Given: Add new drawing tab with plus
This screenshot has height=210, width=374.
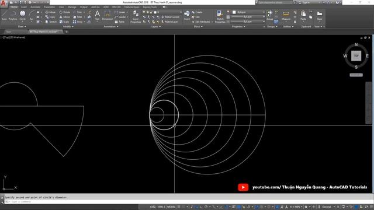Looking at the screenshot, I should pos(67,32).
